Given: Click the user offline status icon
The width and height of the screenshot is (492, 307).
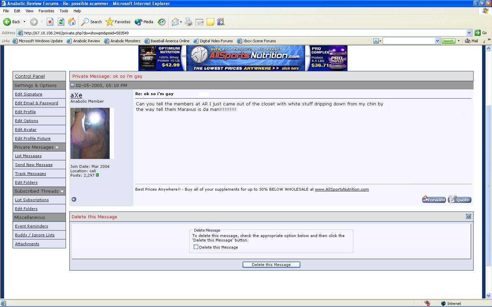Looking at the screenshot, I should [x=74, y=200].
